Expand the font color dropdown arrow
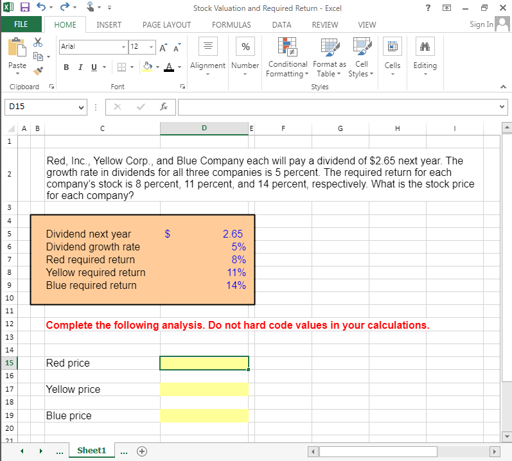Screen dimensions: 512x461 180,67
